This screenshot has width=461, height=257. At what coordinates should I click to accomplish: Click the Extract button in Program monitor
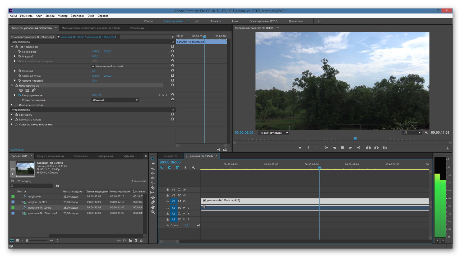pos(376,148)
